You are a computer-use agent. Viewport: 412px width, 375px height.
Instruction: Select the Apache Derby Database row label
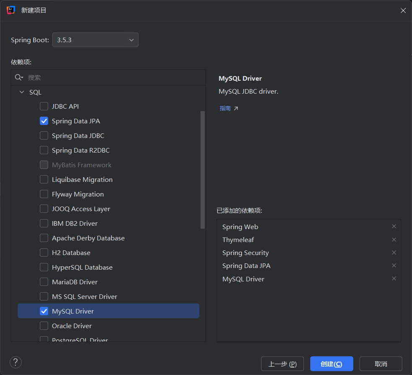pyautogui.click(x=88, y=238)
